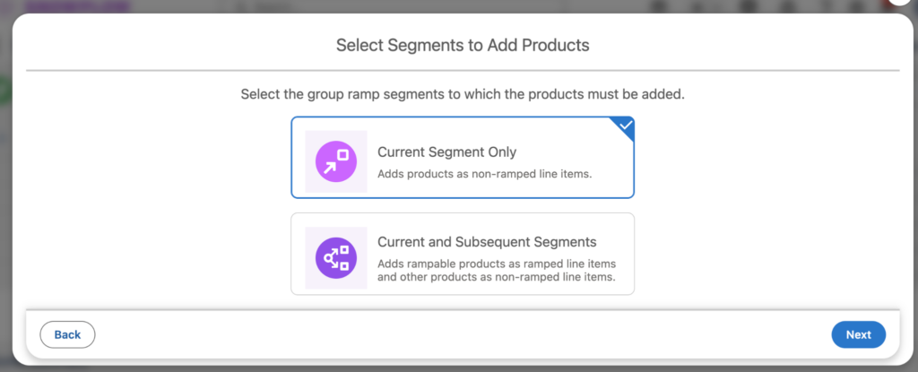Click the Current and Subsequent Segments branching icon

point(336,258)
